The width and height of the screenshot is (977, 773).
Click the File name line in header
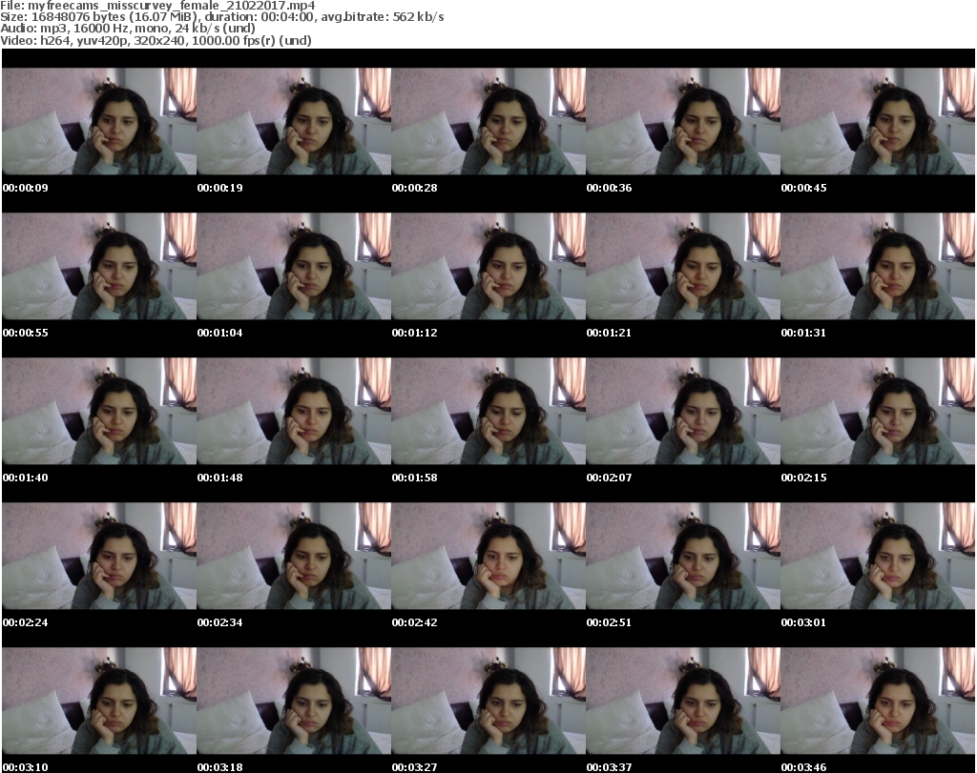coord(157,6)
